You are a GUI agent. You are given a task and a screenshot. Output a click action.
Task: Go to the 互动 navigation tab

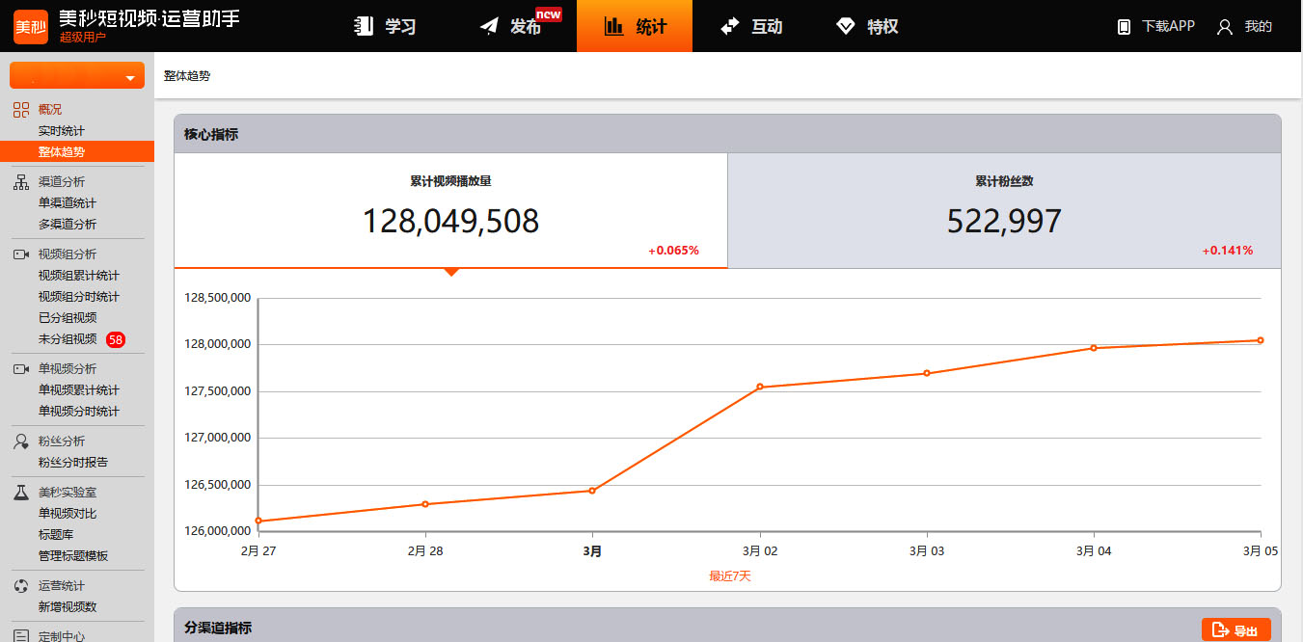click(x=751, y=27)
